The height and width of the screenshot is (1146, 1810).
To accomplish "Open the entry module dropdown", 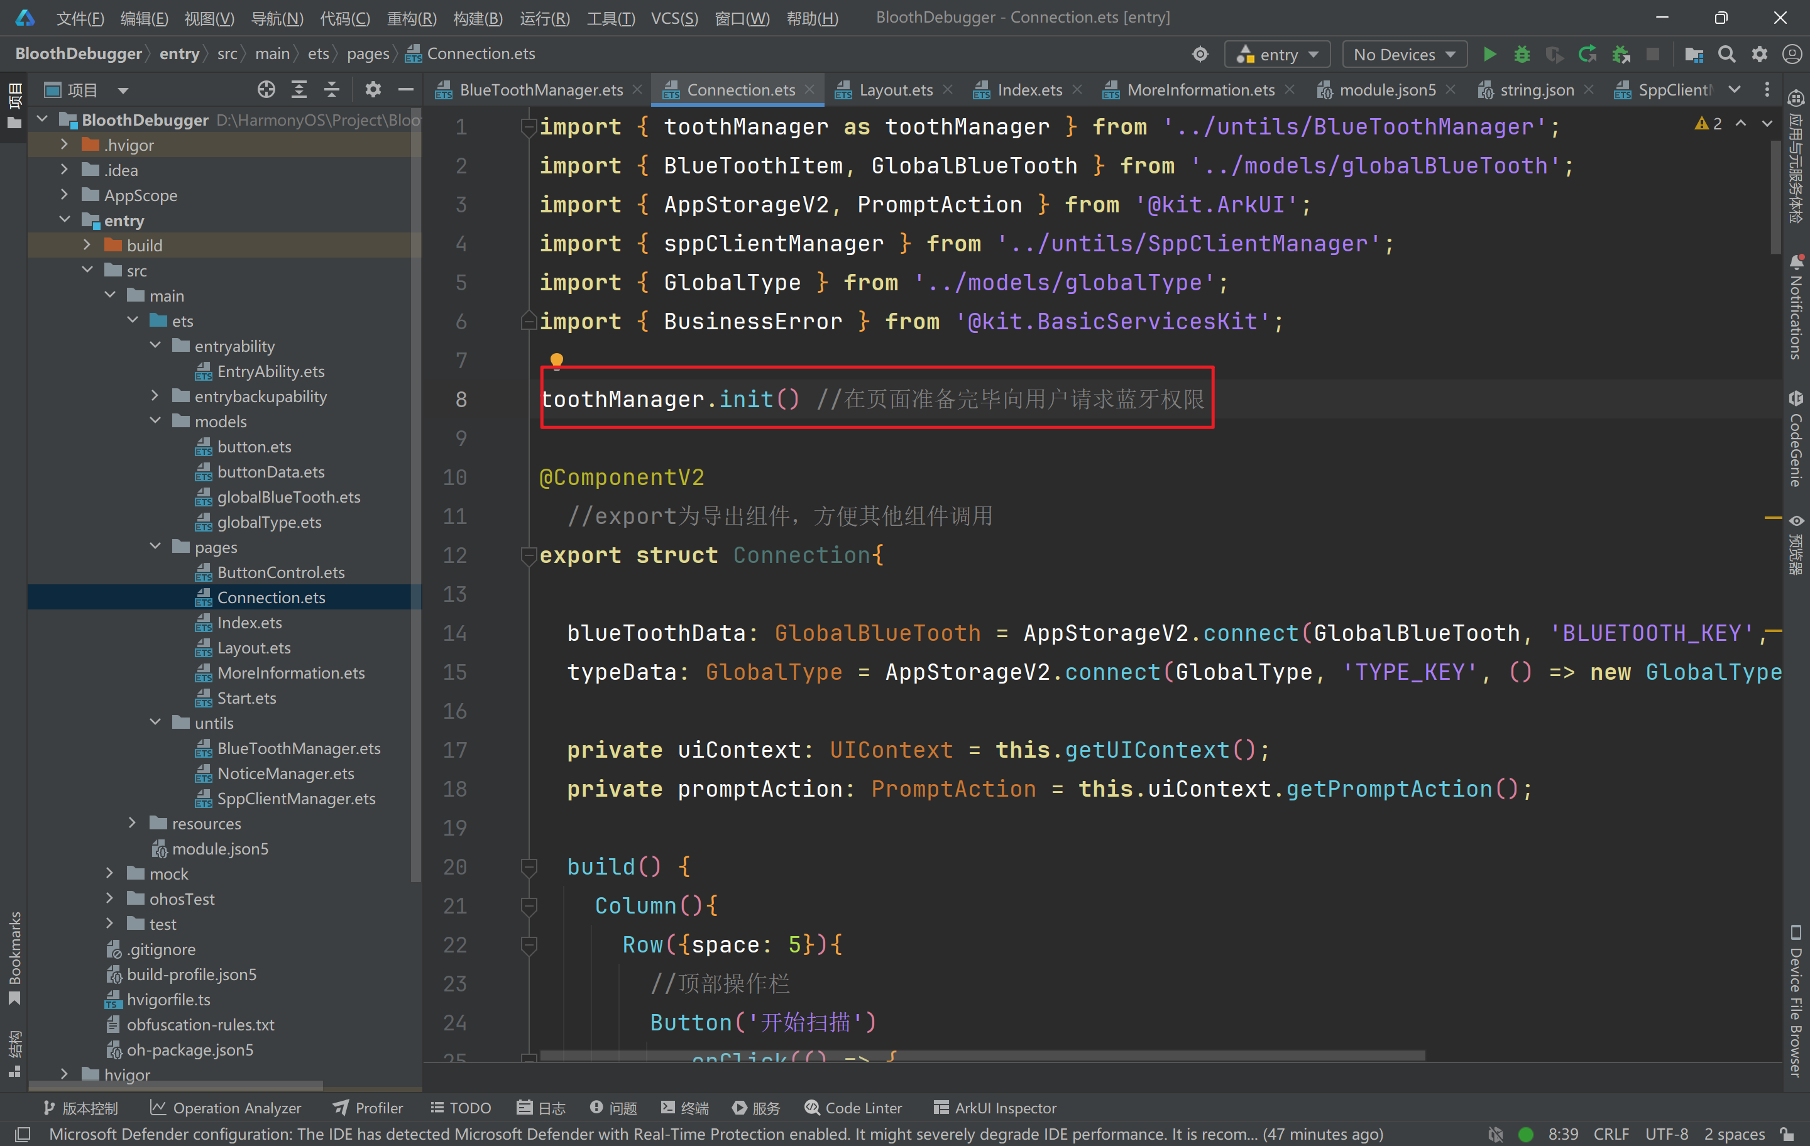I will [1278, 54].
